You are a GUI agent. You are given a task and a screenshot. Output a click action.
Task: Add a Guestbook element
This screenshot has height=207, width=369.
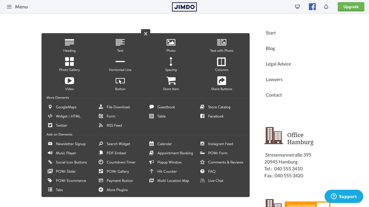162,107
